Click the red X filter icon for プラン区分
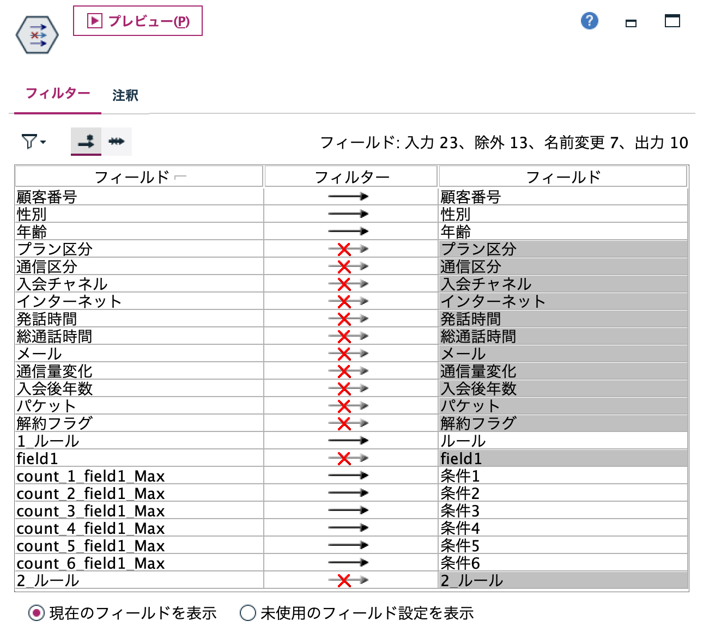The height and width of the screenshot is (633, 703). (x=346, y=248)
